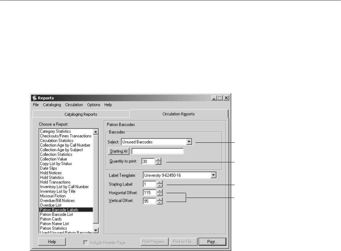Image resolution: width=341 pixels, height=251 pixels.
Task: Increase Starting Label with up arrow
Action: pos(160,182)
